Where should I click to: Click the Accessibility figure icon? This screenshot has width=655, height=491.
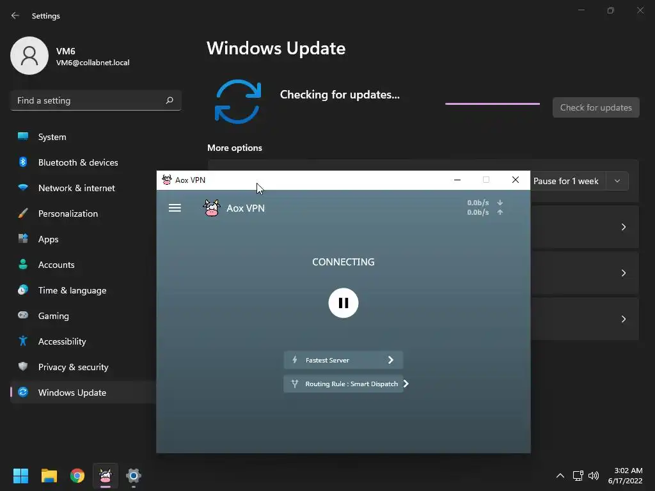coord(23,341)
